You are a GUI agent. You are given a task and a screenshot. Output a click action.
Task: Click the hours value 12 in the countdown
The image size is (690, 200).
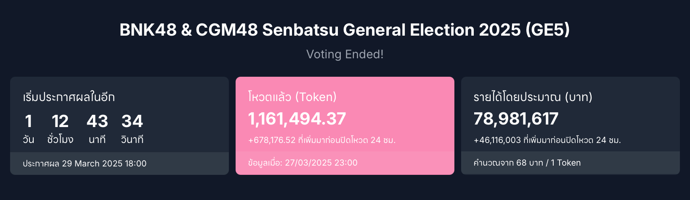[x=60, y=121]
